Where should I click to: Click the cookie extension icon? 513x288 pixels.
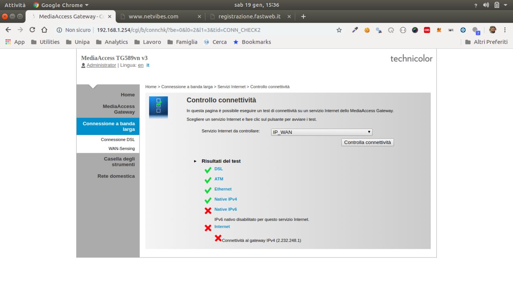click(x=367, y=30)
